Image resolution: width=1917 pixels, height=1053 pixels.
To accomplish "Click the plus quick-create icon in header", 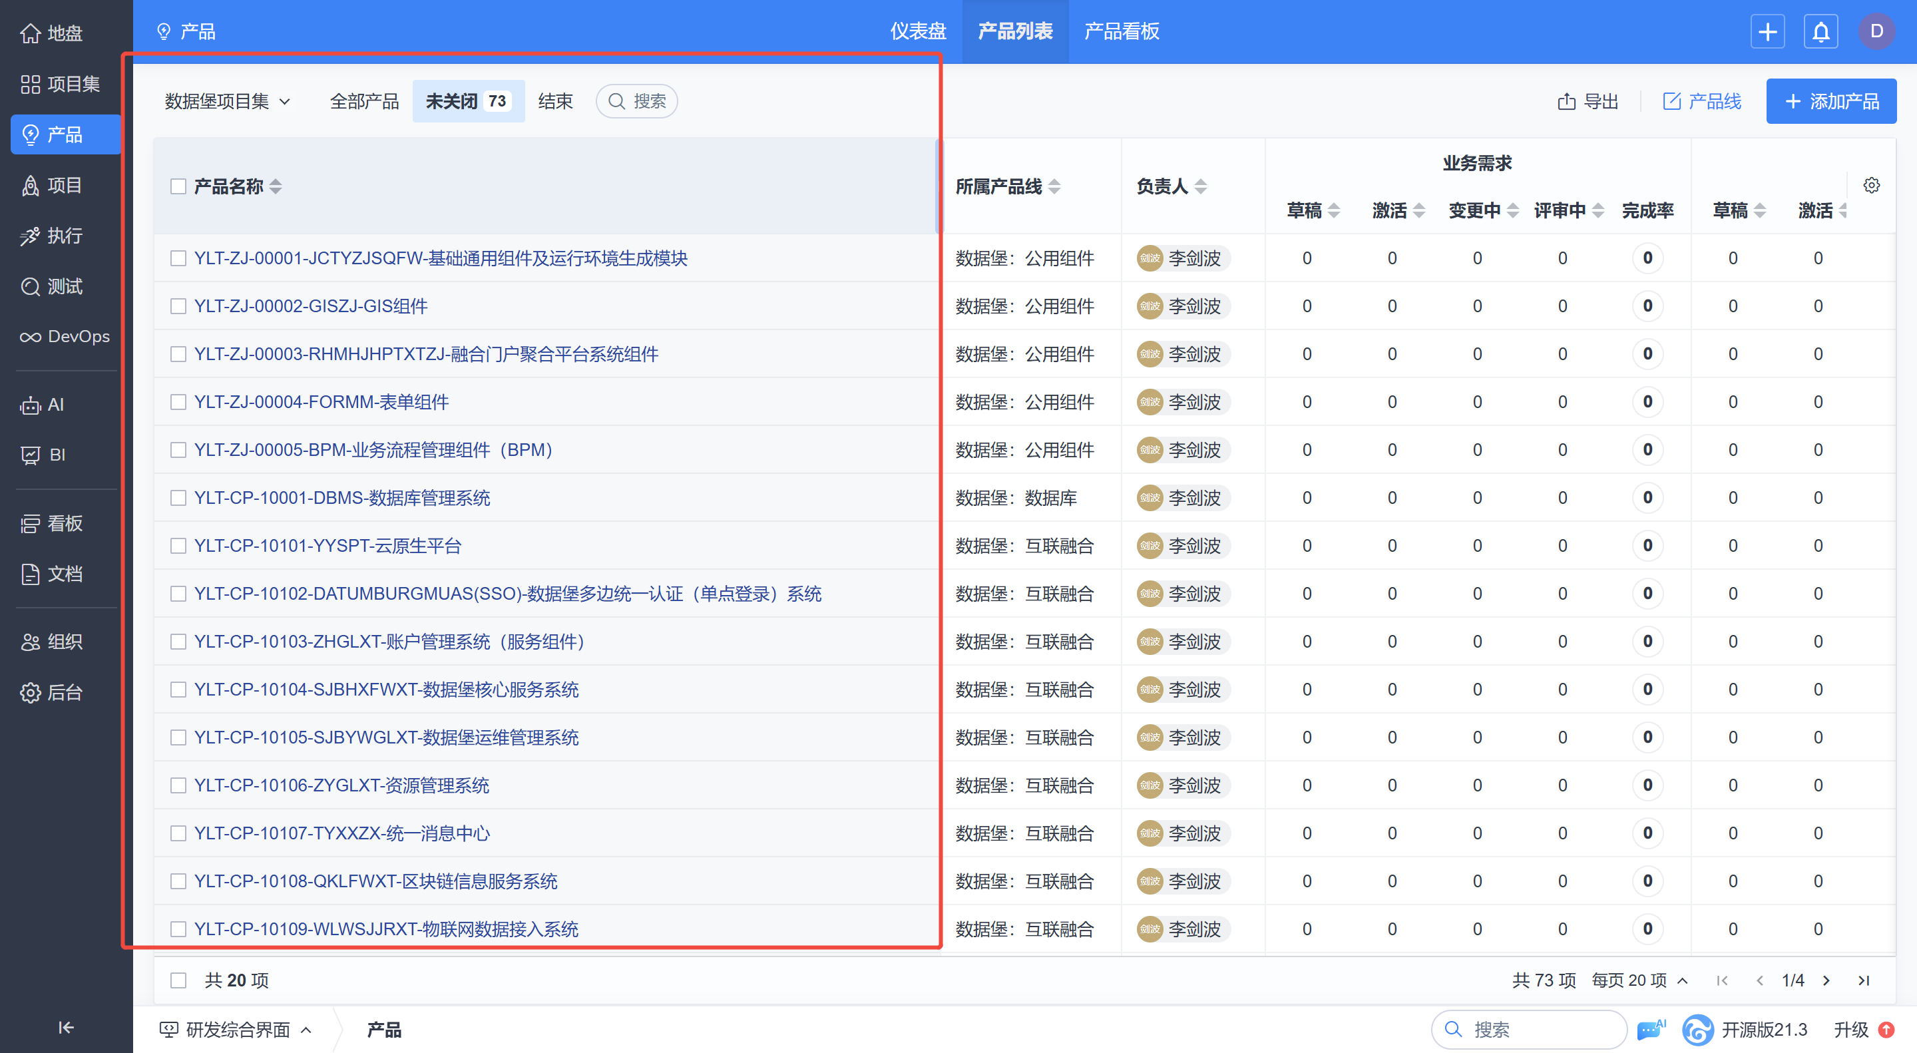I will [x=1767, y=32].
